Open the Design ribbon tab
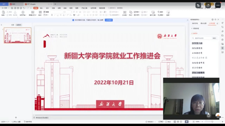Image resolution: width=225 pixels, height=126 pixels. 47,8
